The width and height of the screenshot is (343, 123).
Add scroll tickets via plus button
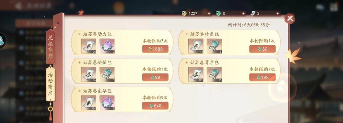tap(278, 13)
